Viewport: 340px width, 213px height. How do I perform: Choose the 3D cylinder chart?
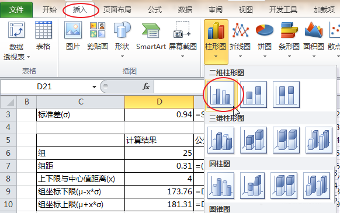pos(317,186)
